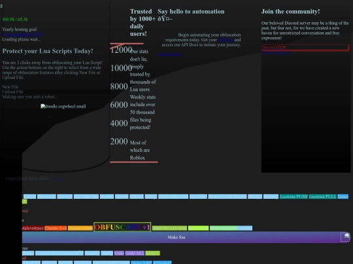The width and height of the screenshot is (353, 264).
Task: Select the Chaotic Evil preset
Action: [x=56, y=228]
